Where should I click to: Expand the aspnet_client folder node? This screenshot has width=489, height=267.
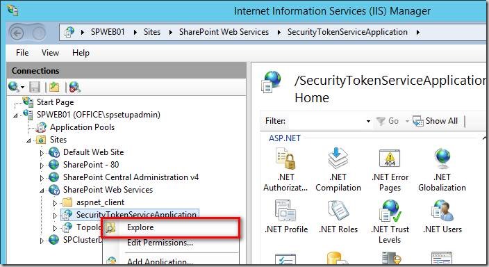(55, 203)
